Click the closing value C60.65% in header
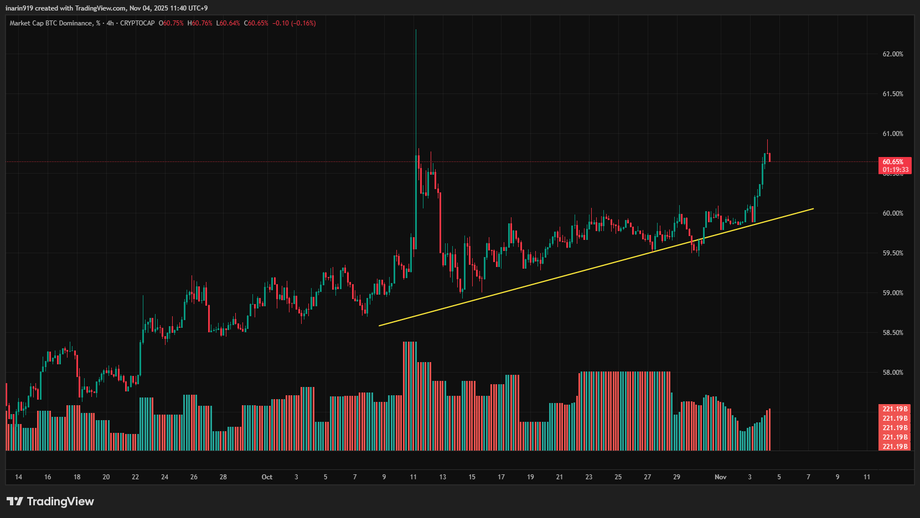 (x=256, y=23)
